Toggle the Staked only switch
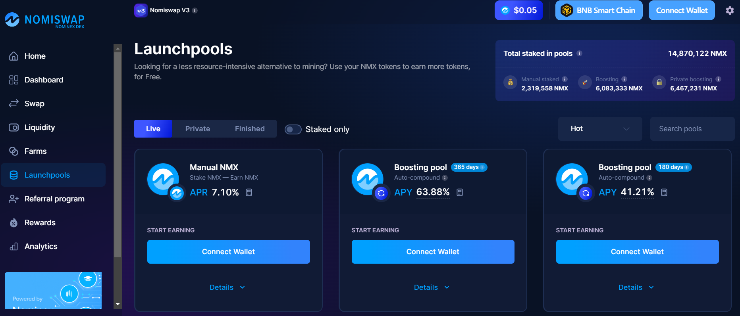This screenshot has width=740, height=316. click(293, 130)
